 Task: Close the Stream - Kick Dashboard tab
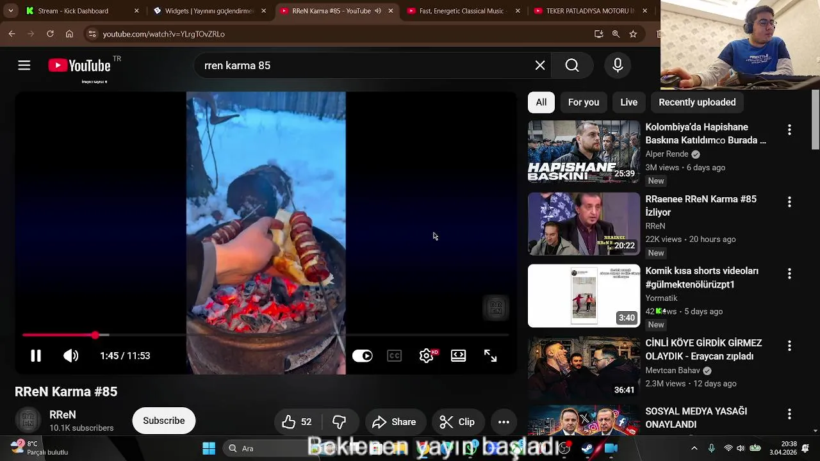[136, 11]
